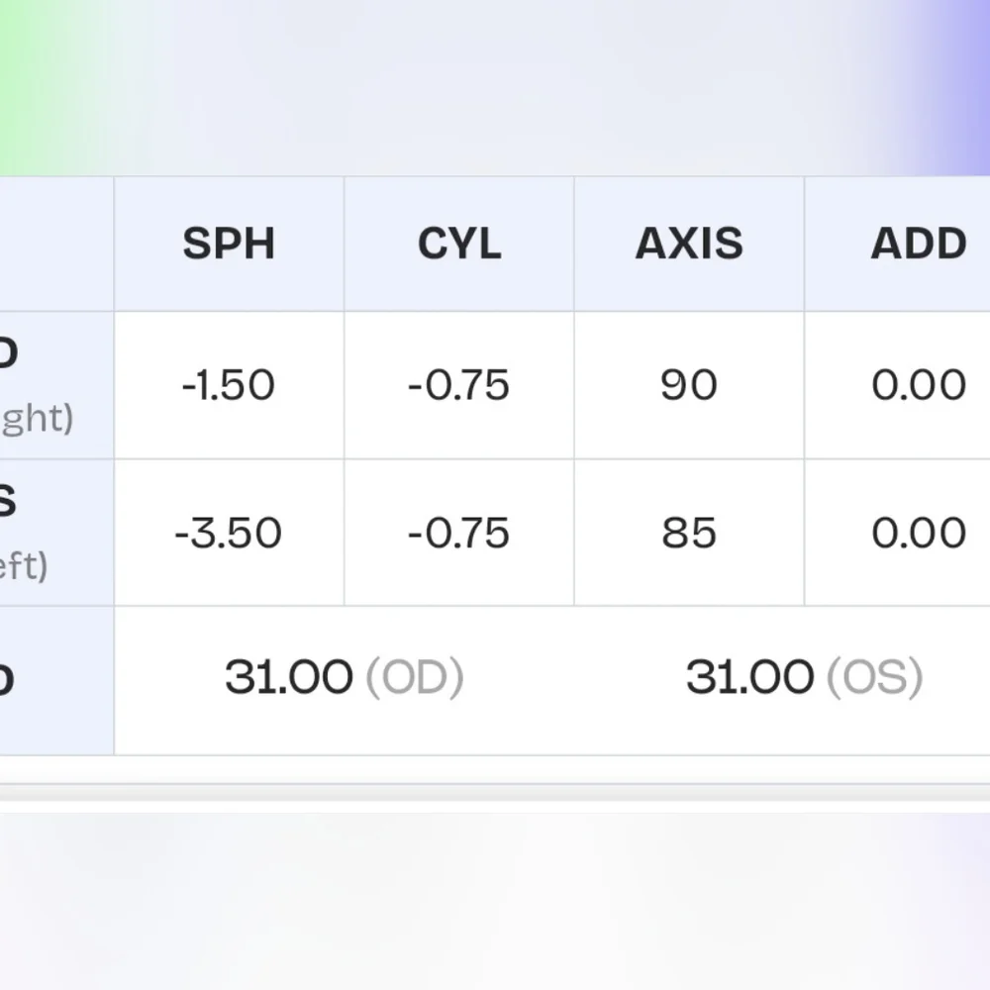Screen dimensions: 990x990
Task: Click the PD row label cell
Action: (x=56, y=681)
